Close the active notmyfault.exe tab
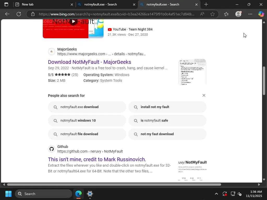This screenshot has height=200, width=267. tap(196, 5)
